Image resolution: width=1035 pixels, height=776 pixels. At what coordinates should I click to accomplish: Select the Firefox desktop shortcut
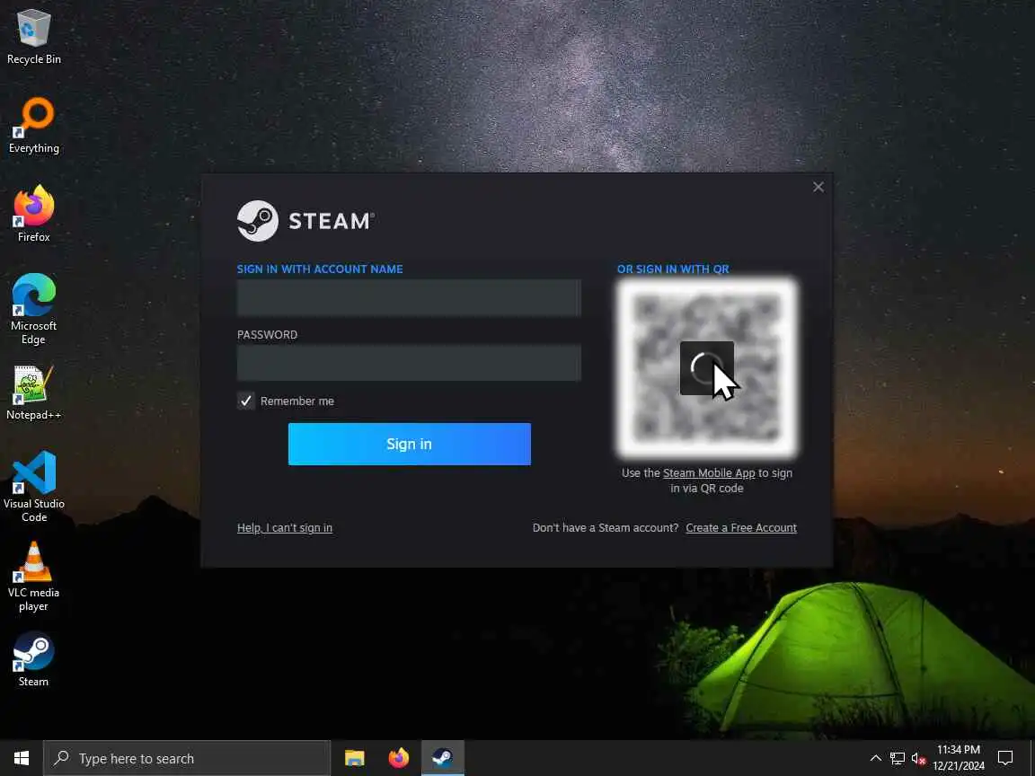[x=33, y=214]
